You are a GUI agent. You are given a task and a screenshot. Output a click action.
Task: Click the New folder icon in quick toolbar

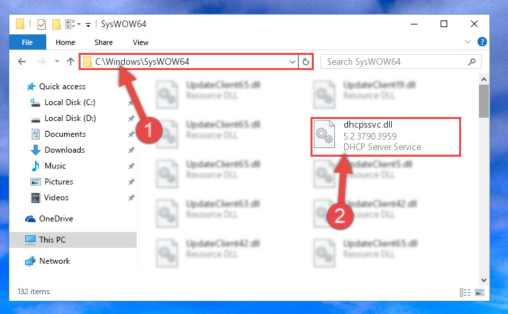(x=56, y=24)
